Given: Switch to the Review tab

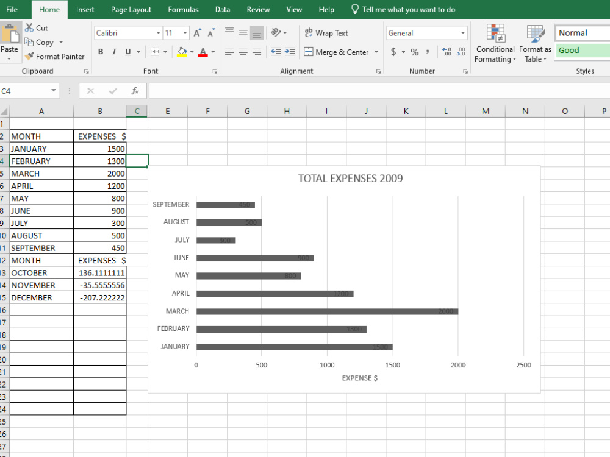Looking at the screenshot, I should coord(258,9).
